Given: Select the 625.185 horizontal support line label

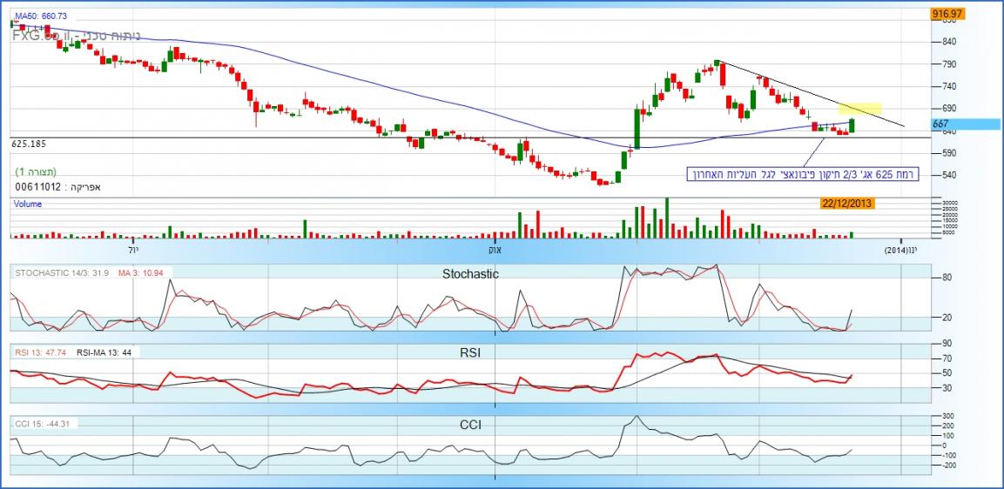Looking at the screenshot, I should (x=29, y=144).
